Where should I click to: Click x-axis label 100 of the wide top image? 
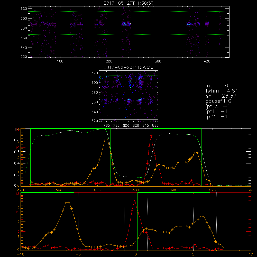coord(60,61)
